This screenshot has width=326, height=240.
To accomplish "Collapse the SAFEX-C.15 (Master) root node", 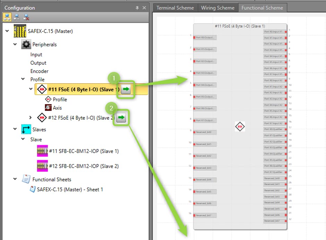I will click(8, 31).
